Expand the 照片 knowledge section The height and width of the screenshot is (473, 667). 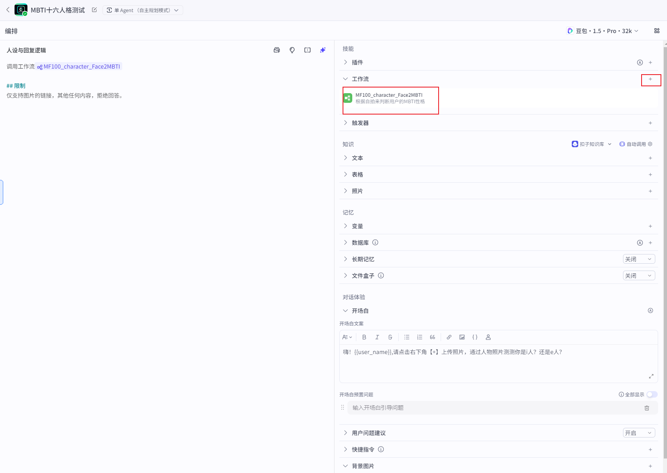coord(345,191)
